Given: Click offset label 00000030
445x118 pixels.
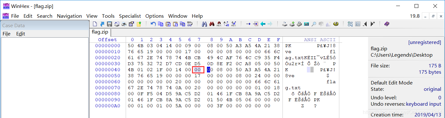Looking at the screenshot, I should point(108,64).
